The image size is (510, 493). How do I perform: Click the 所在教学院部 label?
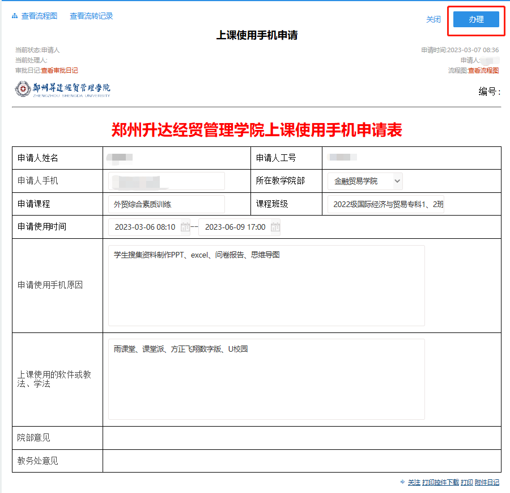tap(280, 181)
